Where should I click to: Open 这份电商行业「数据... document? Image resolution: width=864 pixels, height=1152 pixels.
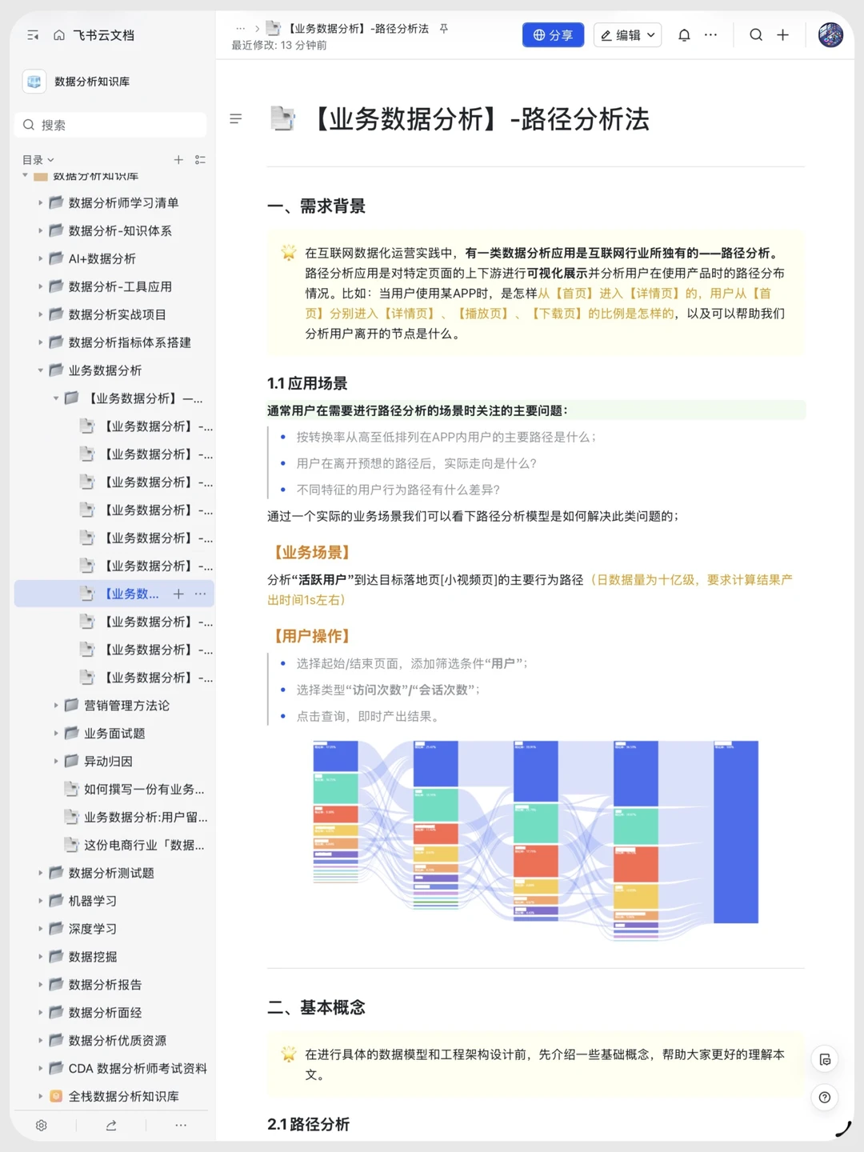144,846
